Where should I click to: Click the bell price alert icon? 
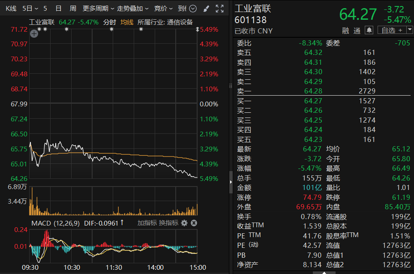(369, 30)
